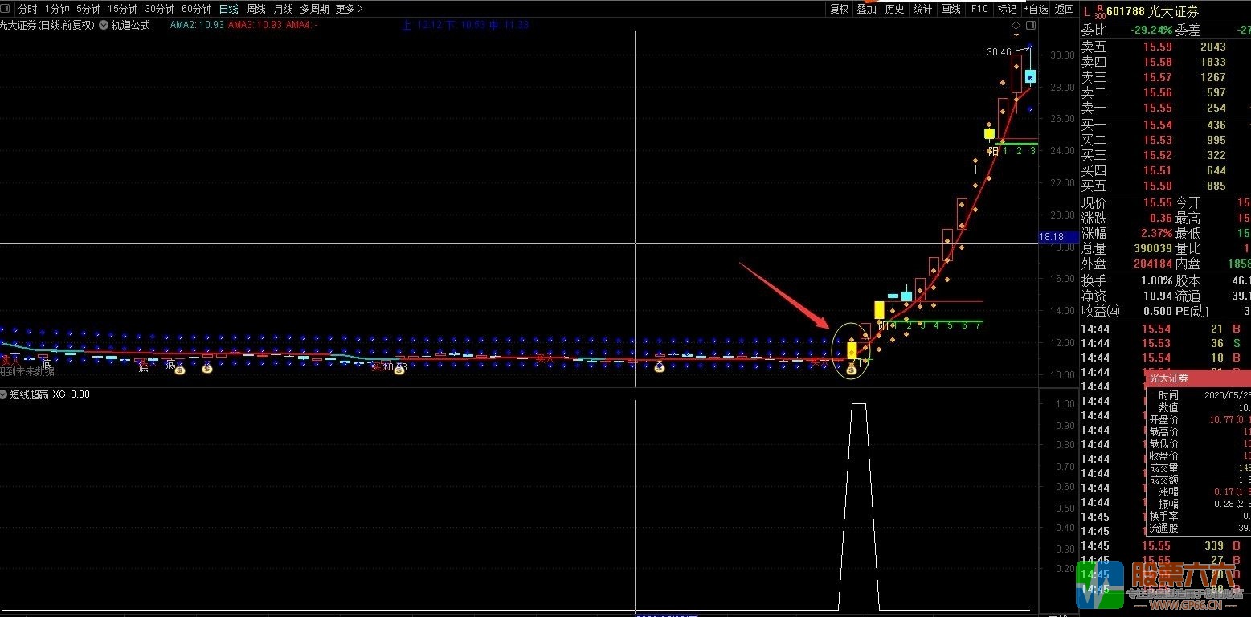The image size is (1251, 617).
Task: Click the diamond marker icon at chart top-right
Action: (x=1016, y=26)
